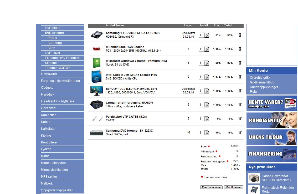Remove Corsair strømforsyning HX750W trash icon
The image size is (298, 194).
pyautogui.click(x=240, y=105)
